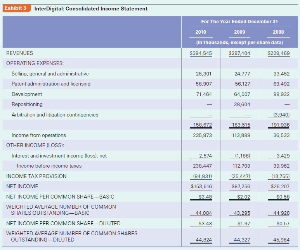
Task: Click 2008 revenues value $228,469
Action: (x=279, y=53)
